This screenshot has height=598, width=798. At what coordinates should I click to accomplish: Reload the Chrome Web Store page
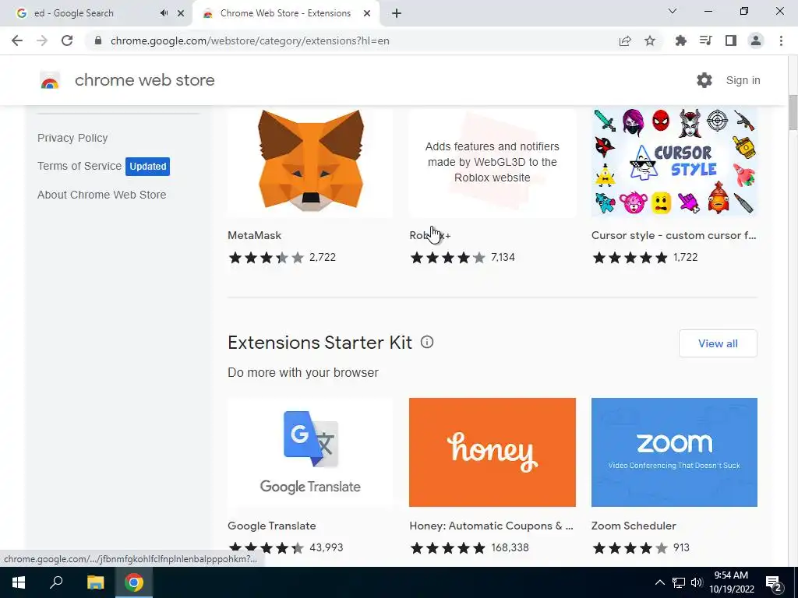pos(67,40)
